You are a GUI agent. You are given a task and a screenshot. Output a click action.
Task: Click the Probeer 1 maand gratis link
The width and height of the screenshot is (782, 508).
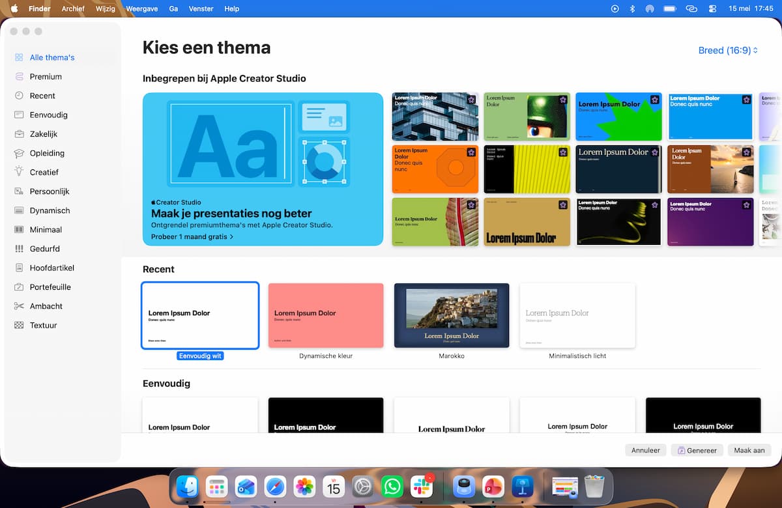pos(192,237)
